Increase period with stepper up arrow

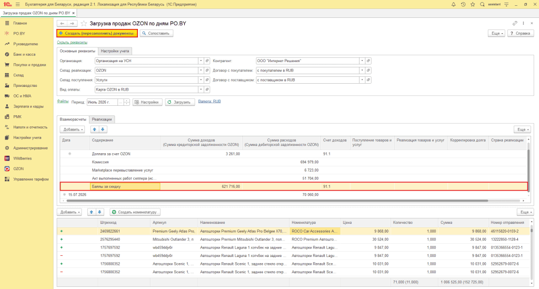[127, 101]
